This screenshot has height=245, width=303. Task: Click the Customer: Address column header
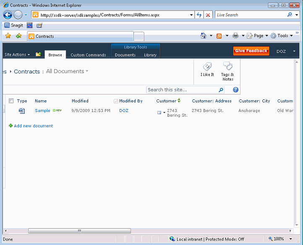tap(212, 101)
